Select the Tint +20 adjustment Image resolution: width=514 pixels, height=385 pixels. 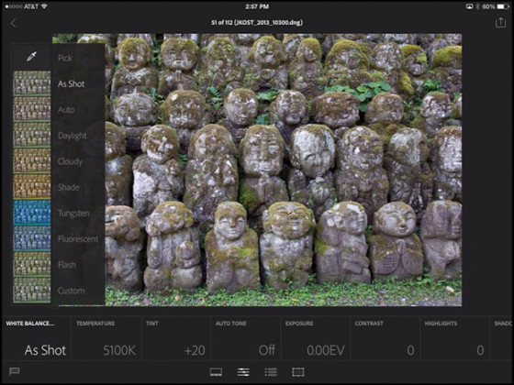click(x=176, y=339)
